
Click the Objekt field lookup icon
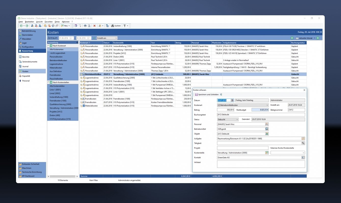coord(267,134)
